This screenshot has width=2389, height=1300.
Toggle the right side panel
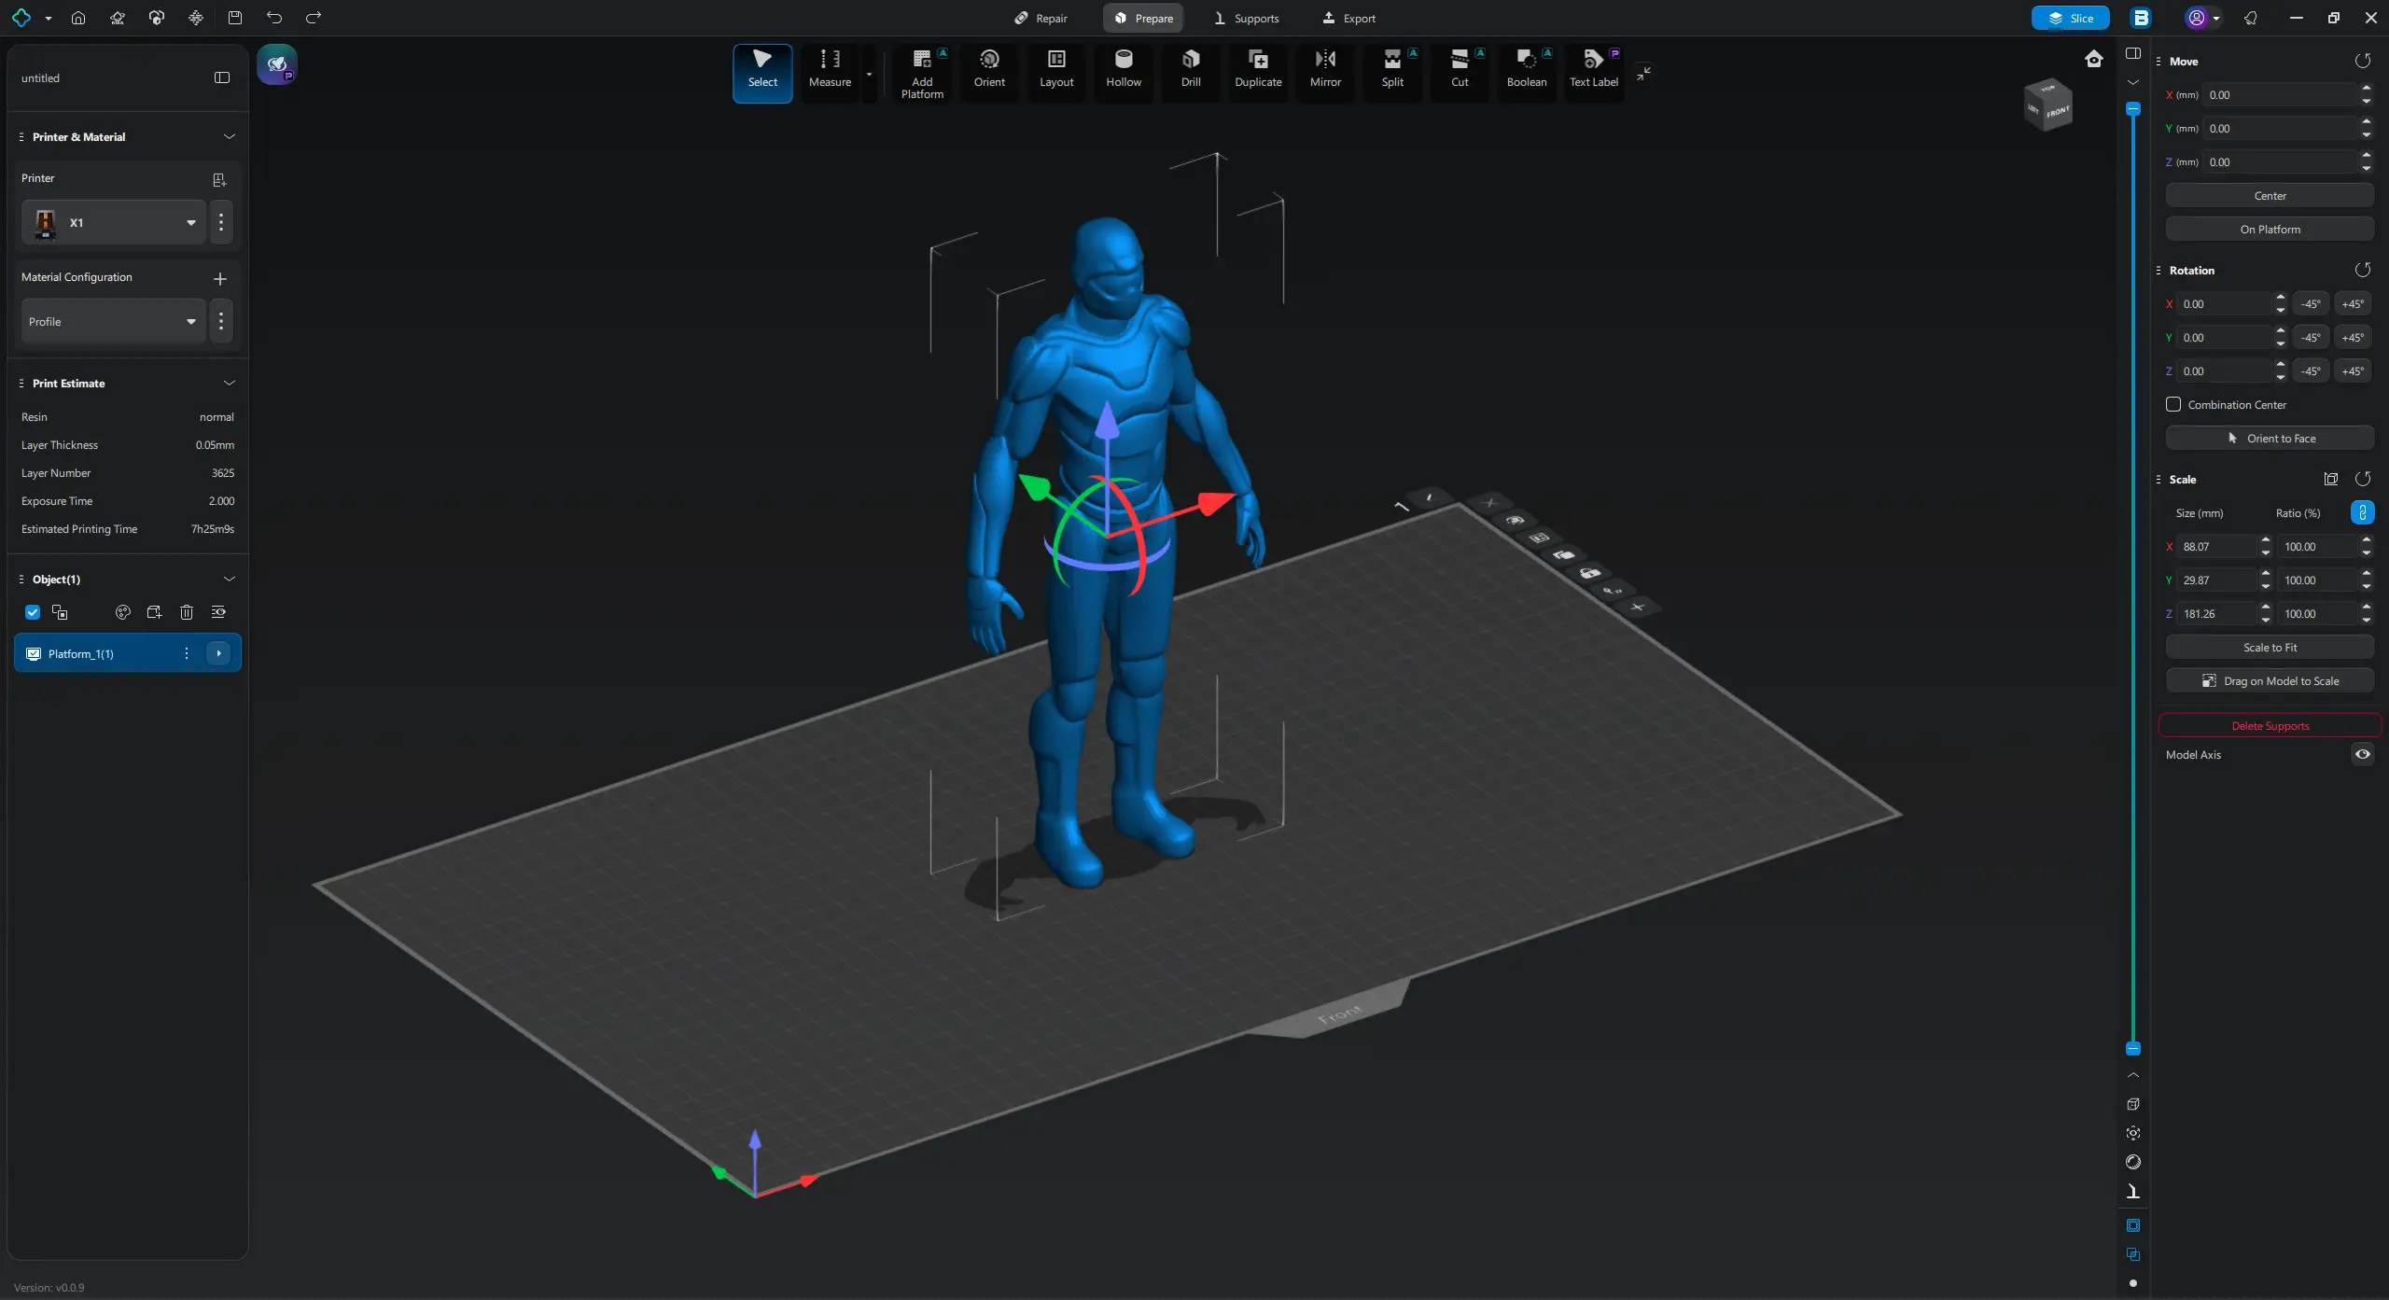[2133, 53]
